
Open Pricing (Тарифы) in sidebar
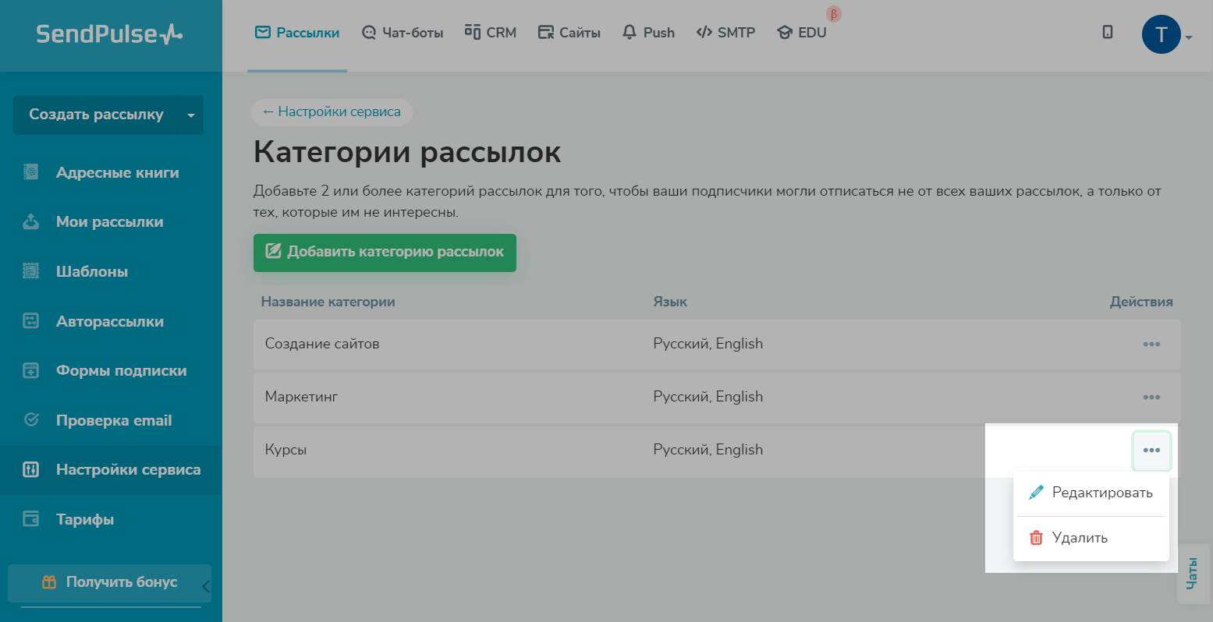[x=84, y=520]
